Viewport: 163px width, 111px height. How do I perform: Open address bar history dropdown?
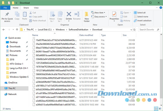[x=131, y=30]
